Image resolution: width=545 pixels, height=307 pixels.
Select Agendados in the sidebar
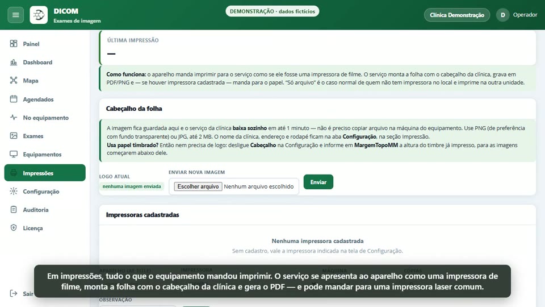(x=45, y=99)
